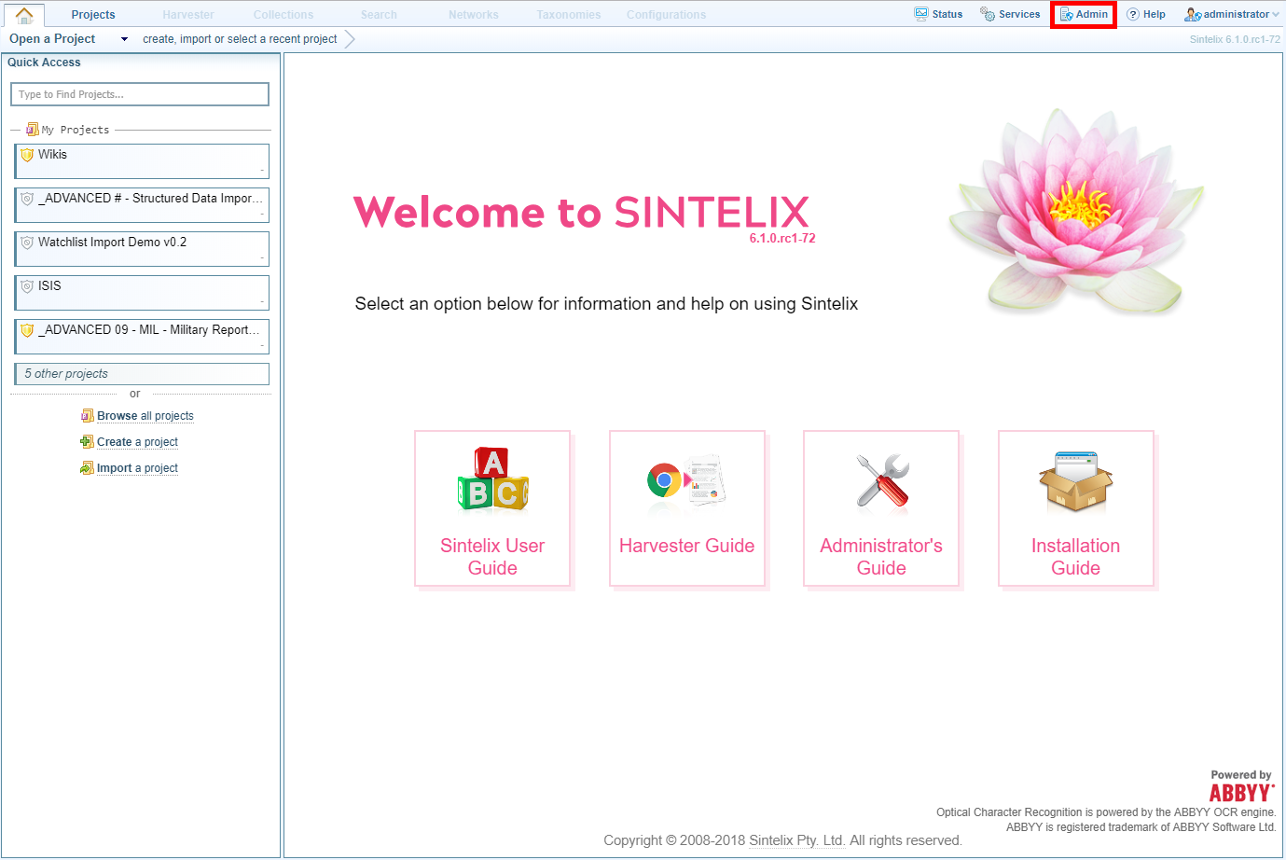This screenshot has width=1286, height=860.
Task: Select the Taxonomies tab
Action: [x=569, y=15]
